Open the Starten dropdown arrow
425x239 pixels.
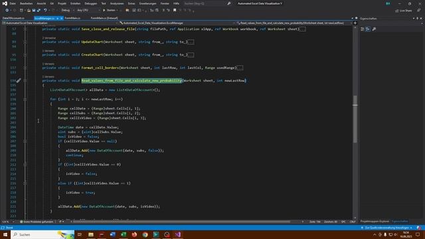click(x=117, y=11)
